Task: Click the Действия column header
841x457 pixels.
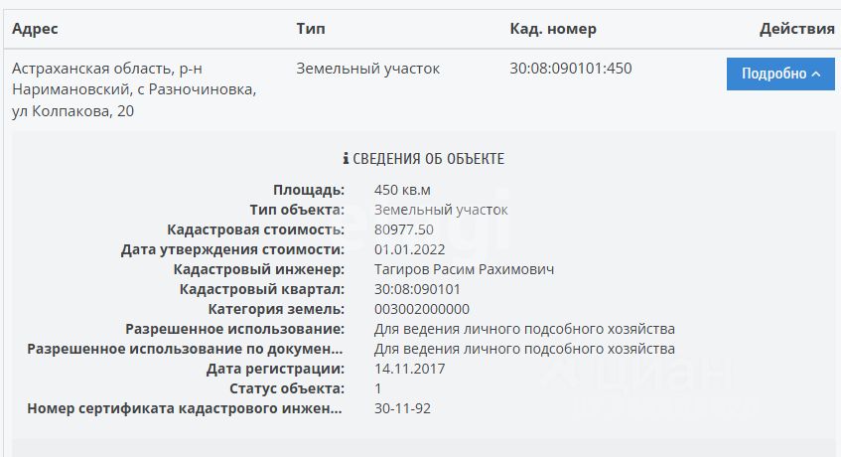Action: [x=796, y=29]
